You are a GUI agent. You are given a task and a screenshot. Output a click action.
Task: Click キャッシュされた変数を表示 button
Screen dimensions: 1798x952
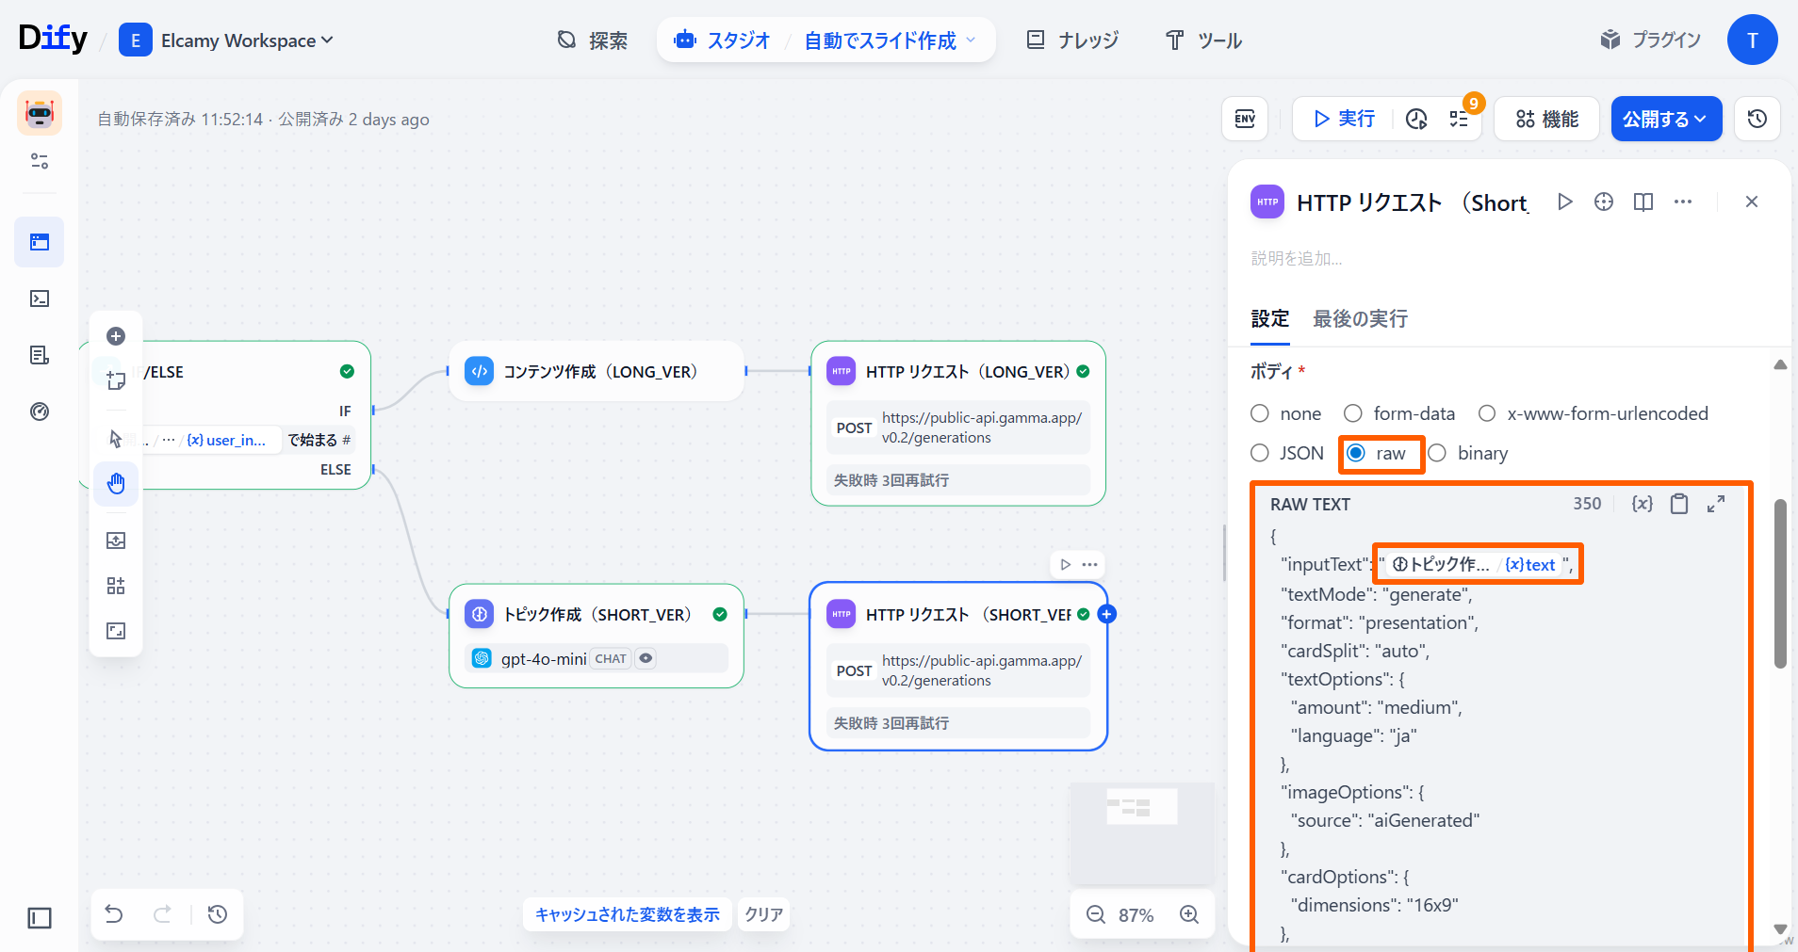click(x=627, y=914)
